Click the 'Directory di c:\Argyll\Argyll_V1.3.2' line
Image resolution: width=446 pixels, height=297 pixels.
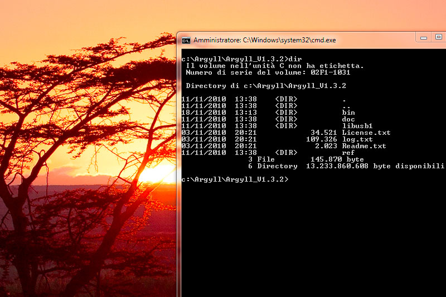pos(266,86)
